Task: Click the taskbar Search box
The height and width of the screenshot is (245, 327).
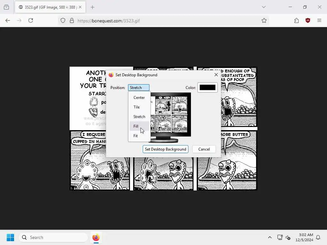Action: click(x=53, y=237)
